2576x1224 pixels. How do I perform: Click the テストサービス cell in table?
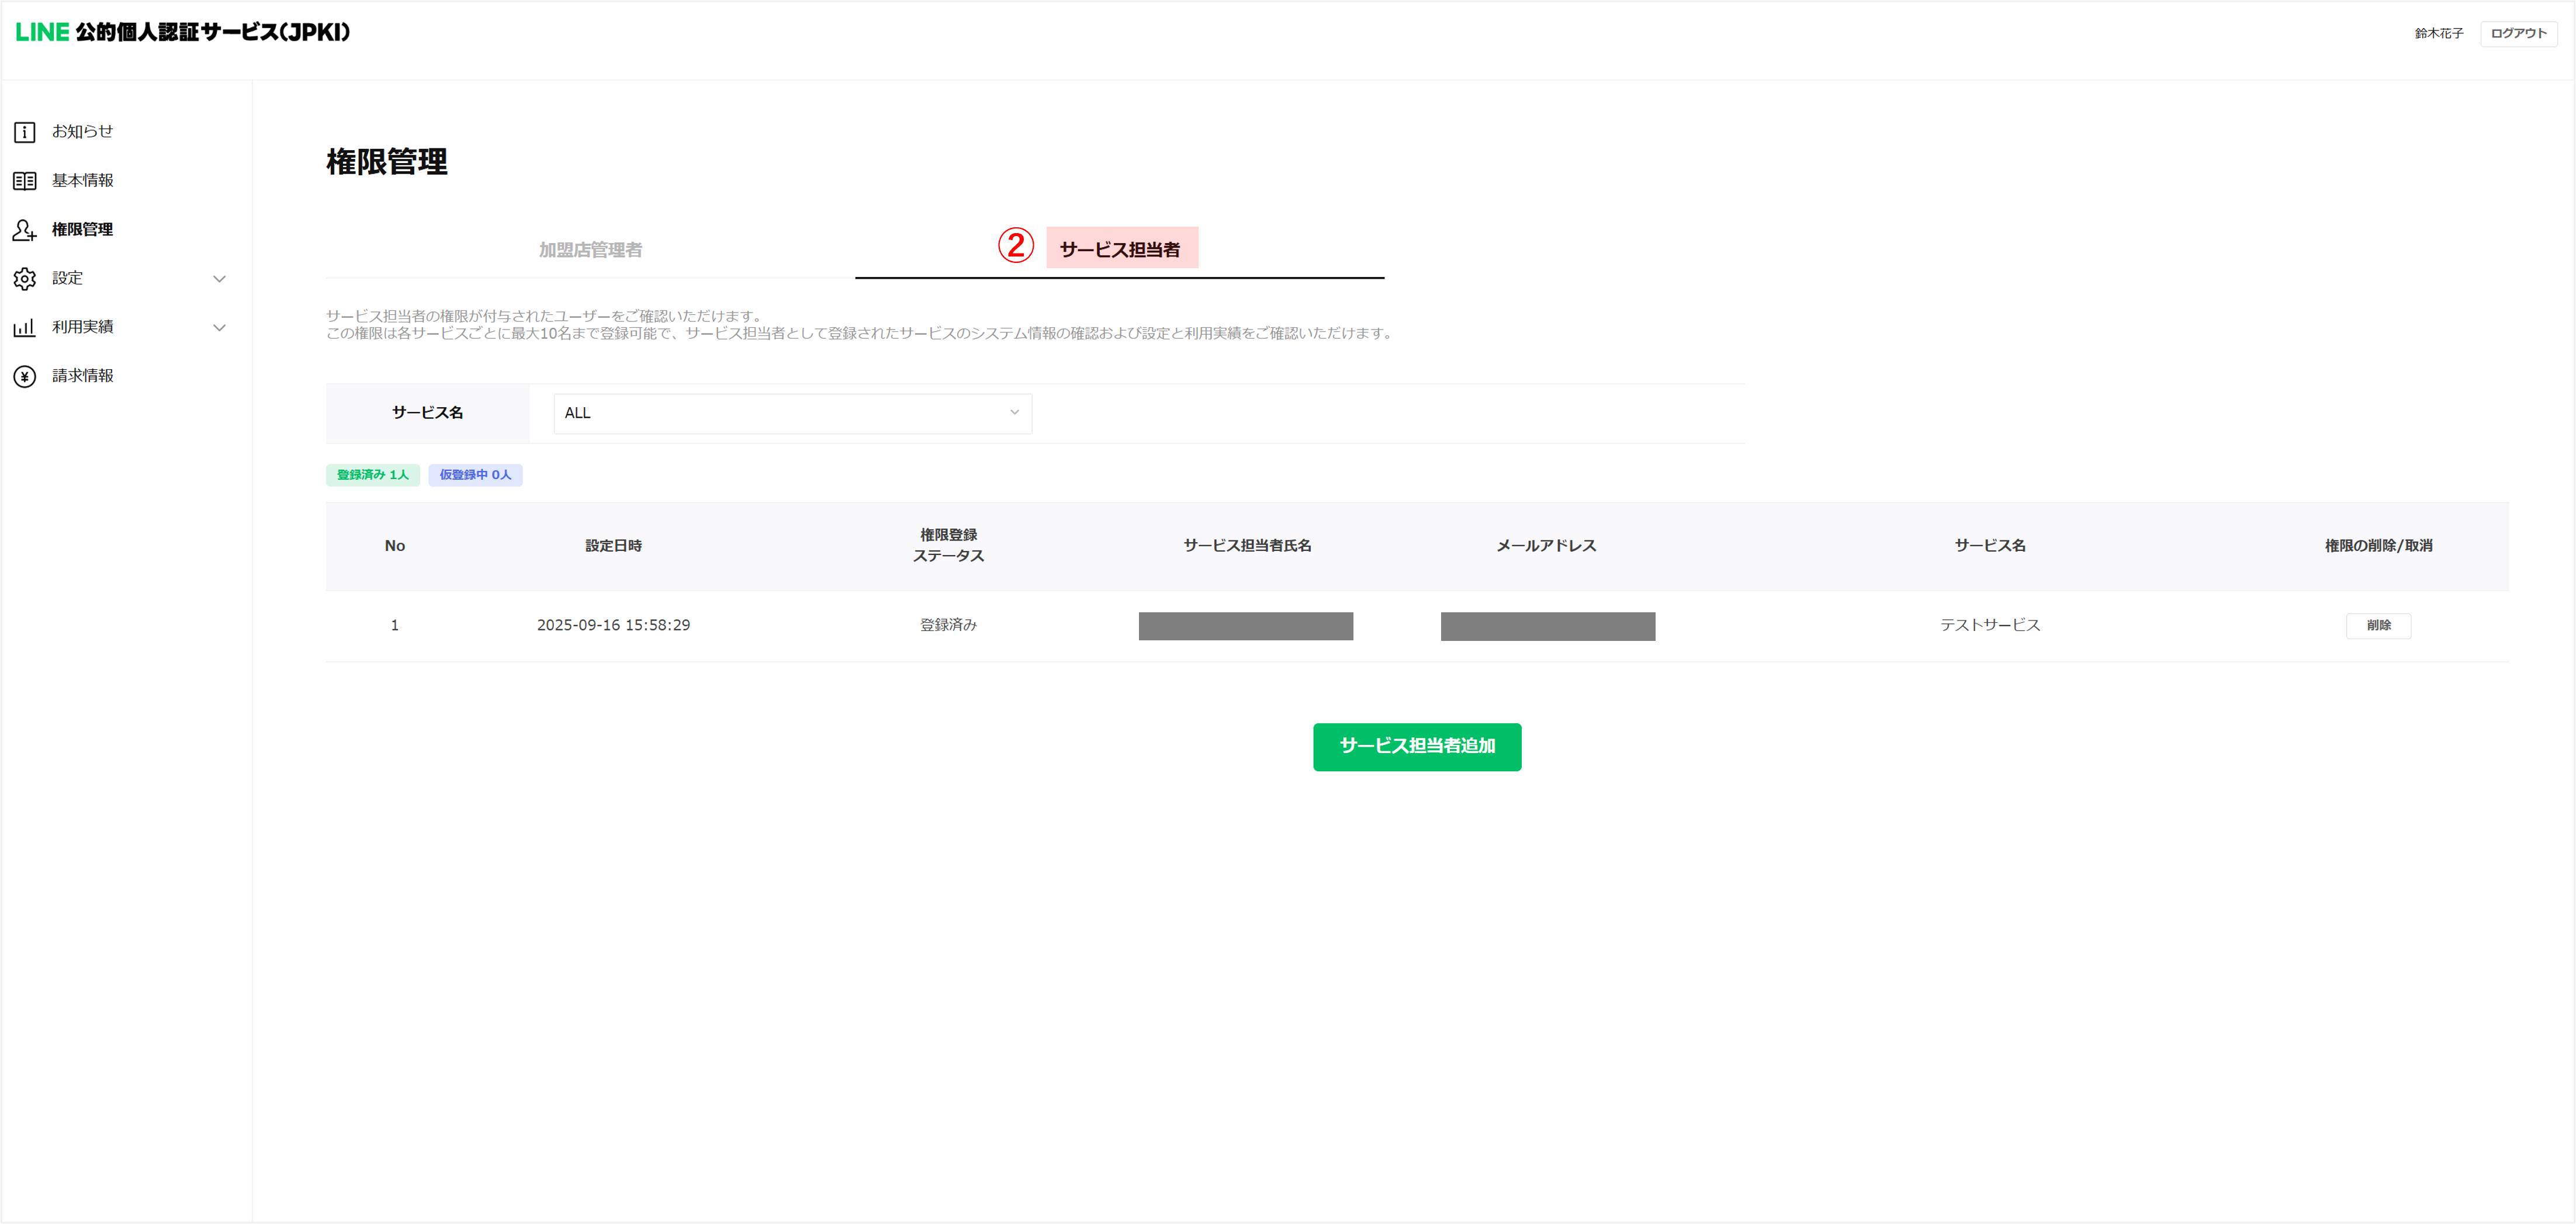click(x=1990, y=626)
